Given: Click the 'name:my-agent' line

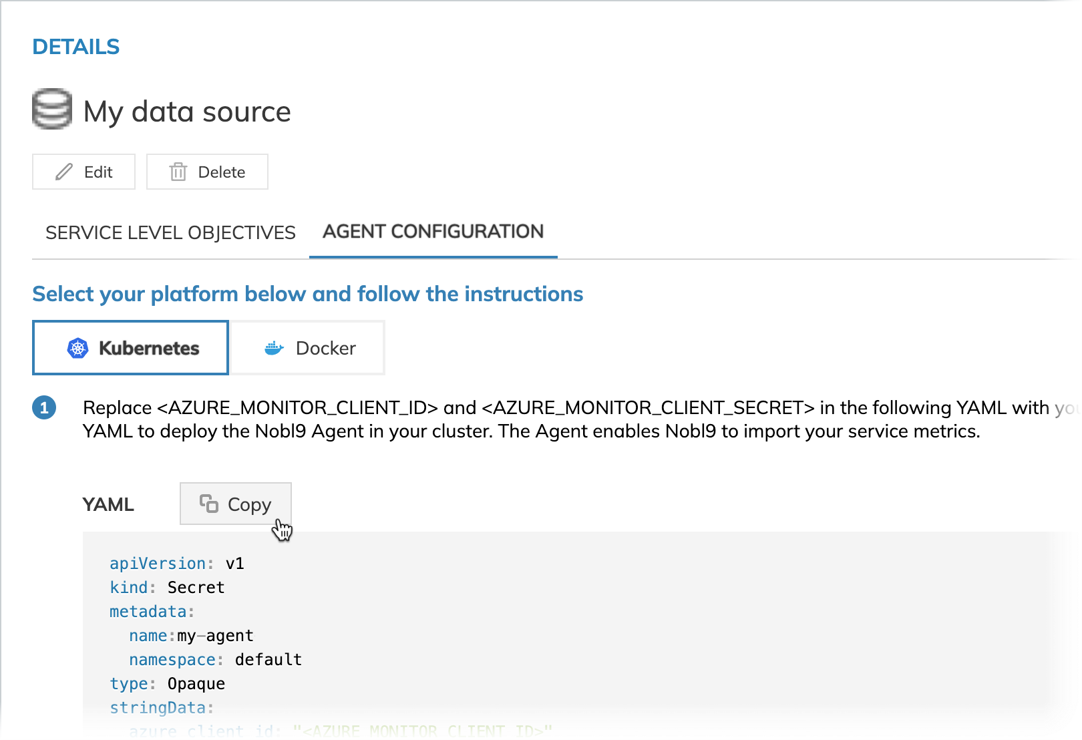Looking at the screenshot, I should pyautogui.click(x=191, y=636).
